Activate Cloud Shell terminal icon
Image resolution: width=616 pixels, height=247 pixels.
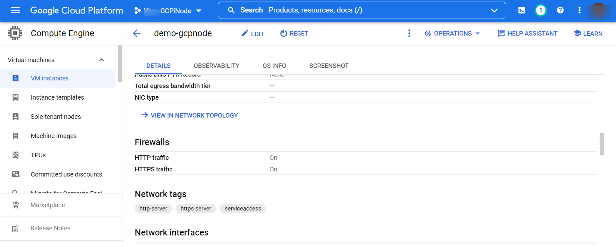tap(522, 10)
